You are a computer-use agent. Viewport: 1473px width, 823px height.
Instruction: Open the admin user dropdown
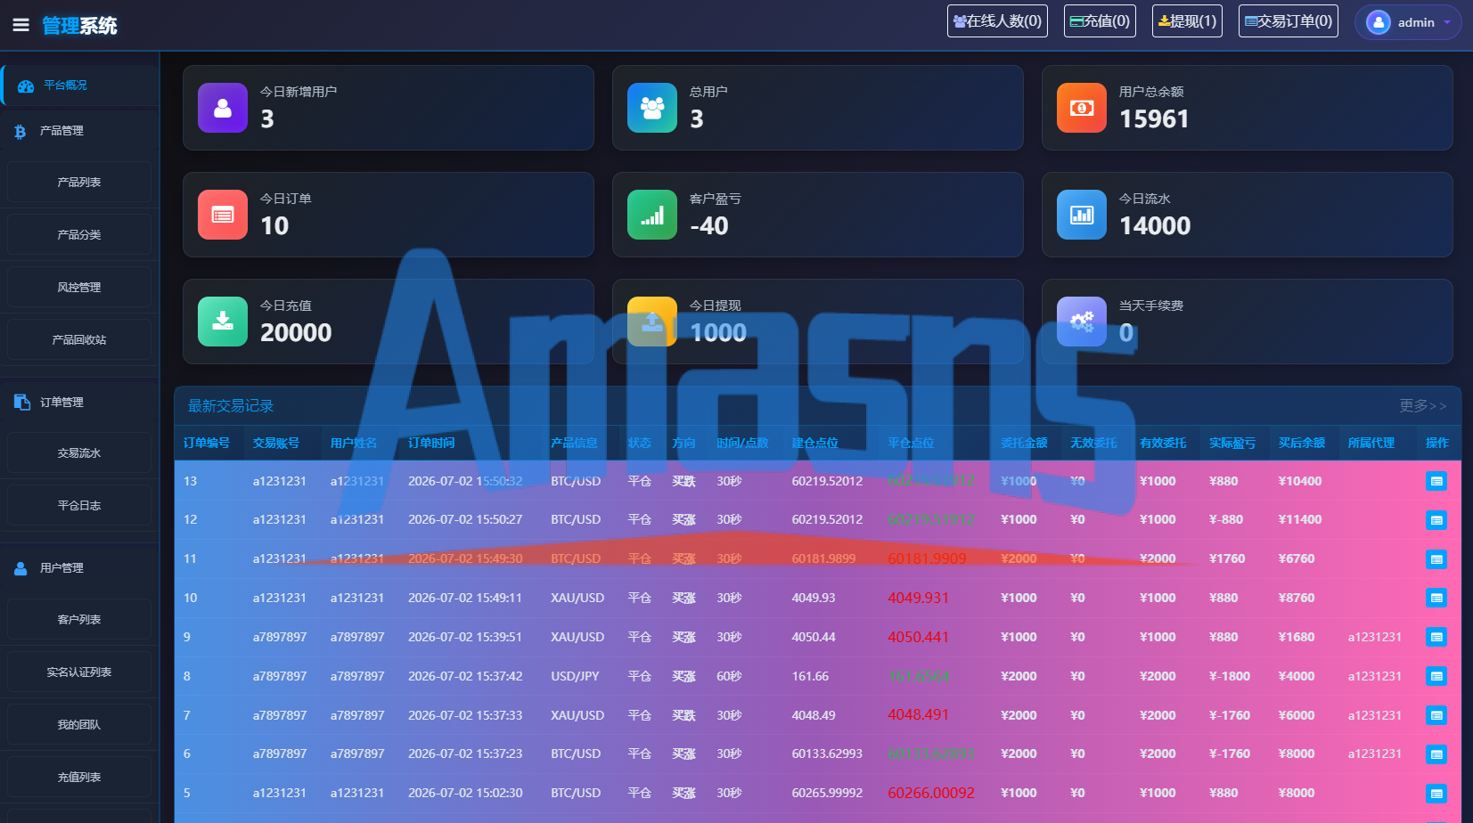click(1408, 22)
